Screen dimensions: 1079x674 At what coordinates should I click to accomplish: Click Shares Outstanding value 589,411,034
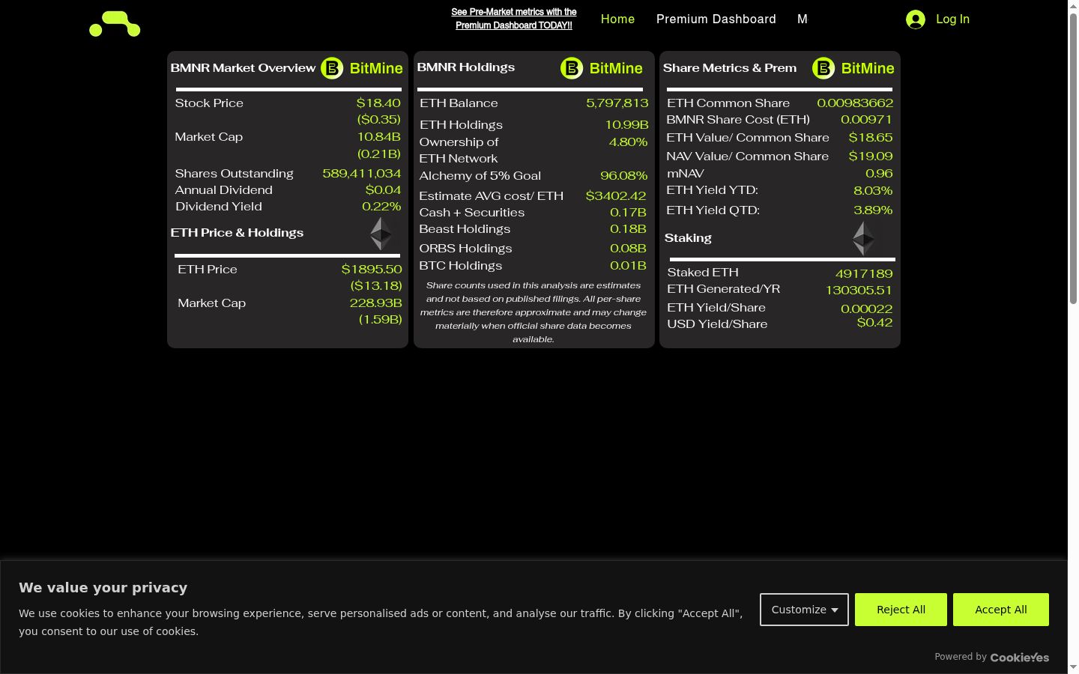point(362,174)
